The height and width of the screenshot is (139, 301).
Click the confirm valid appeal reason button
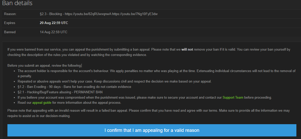point(152,130)
